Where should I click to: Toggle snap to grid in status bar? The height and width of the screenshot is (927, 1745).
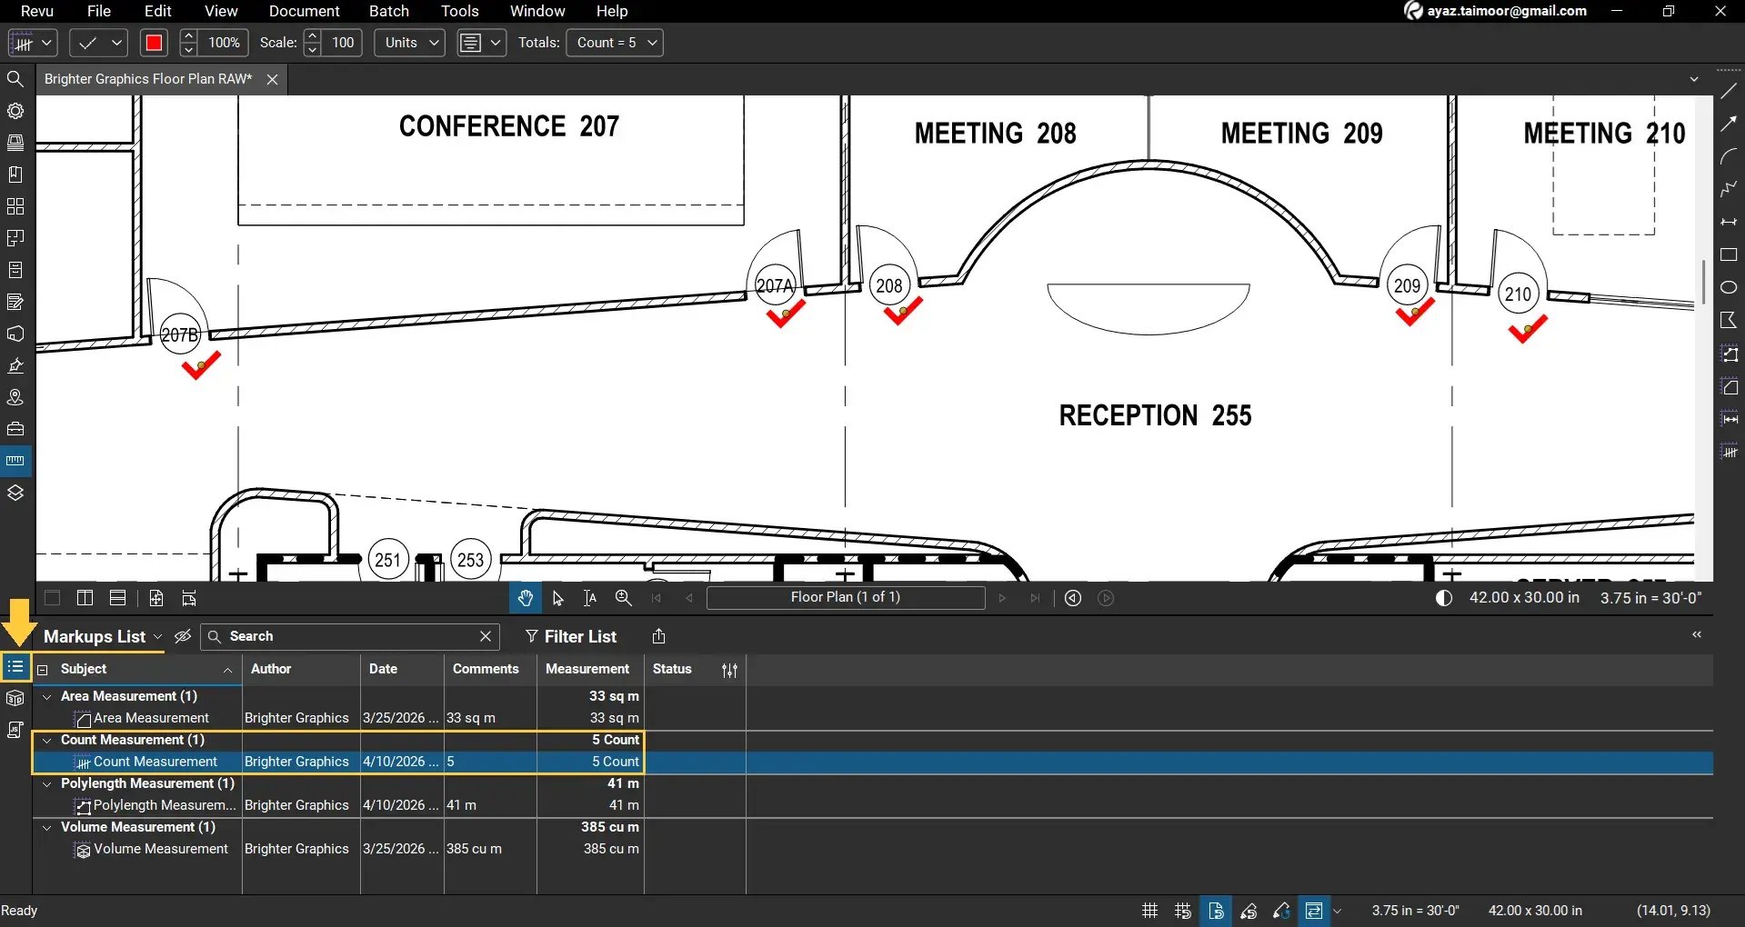(1182, 911)
